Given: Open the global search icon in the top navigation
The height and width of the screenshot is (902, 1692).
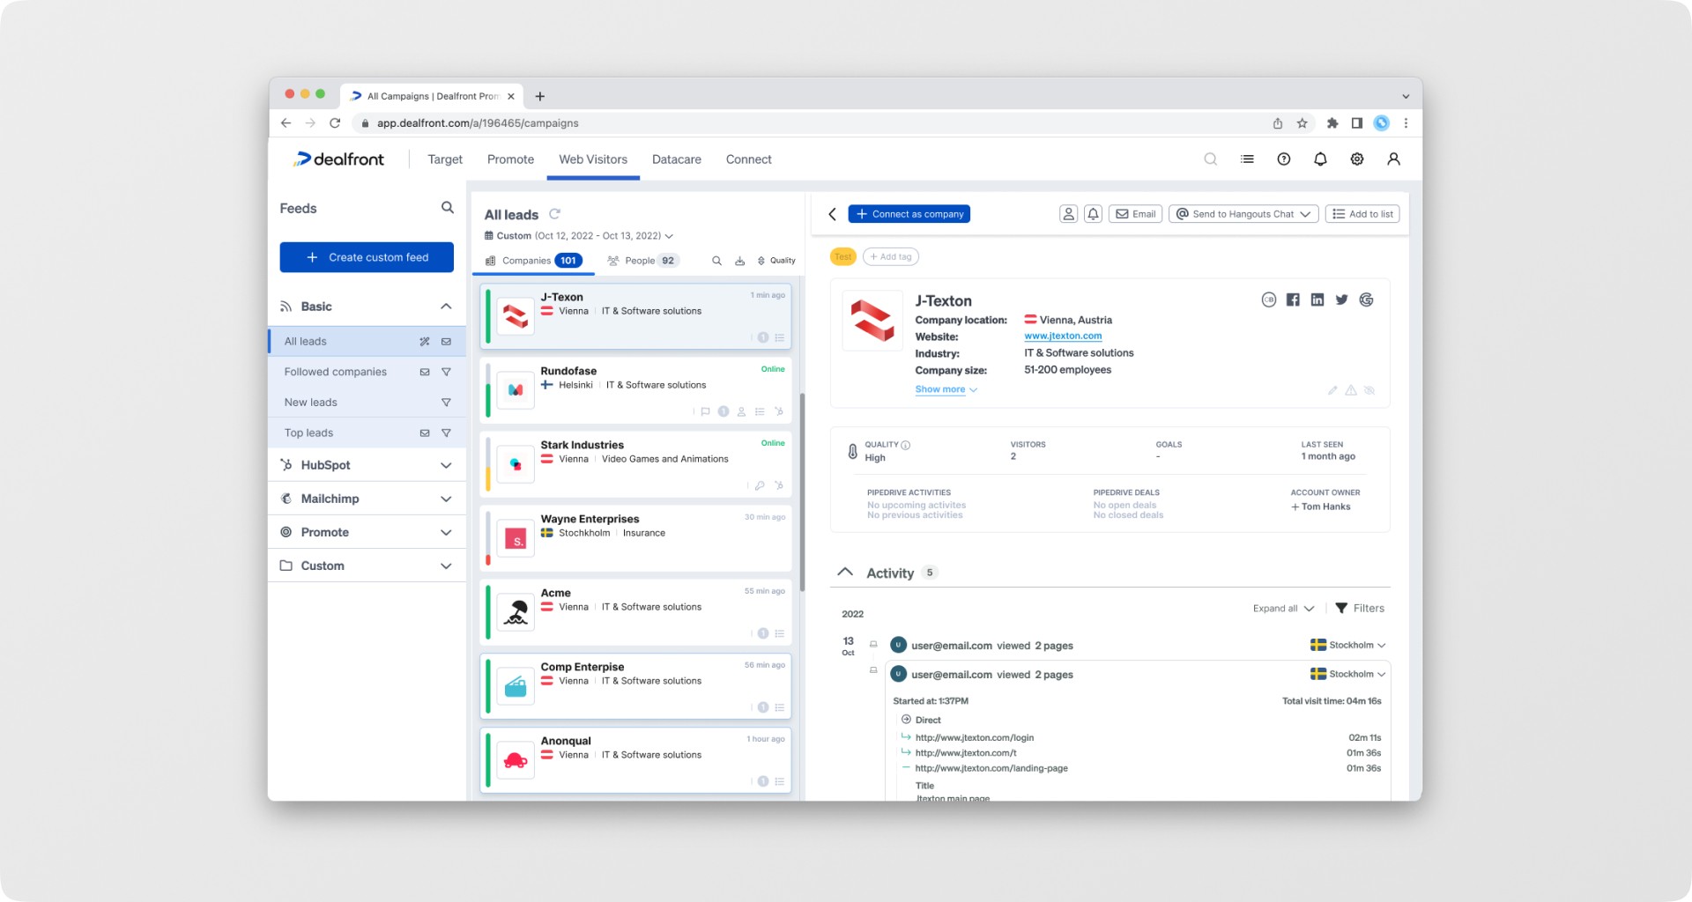Looking at the screenshot, I should click(1211, 159).
